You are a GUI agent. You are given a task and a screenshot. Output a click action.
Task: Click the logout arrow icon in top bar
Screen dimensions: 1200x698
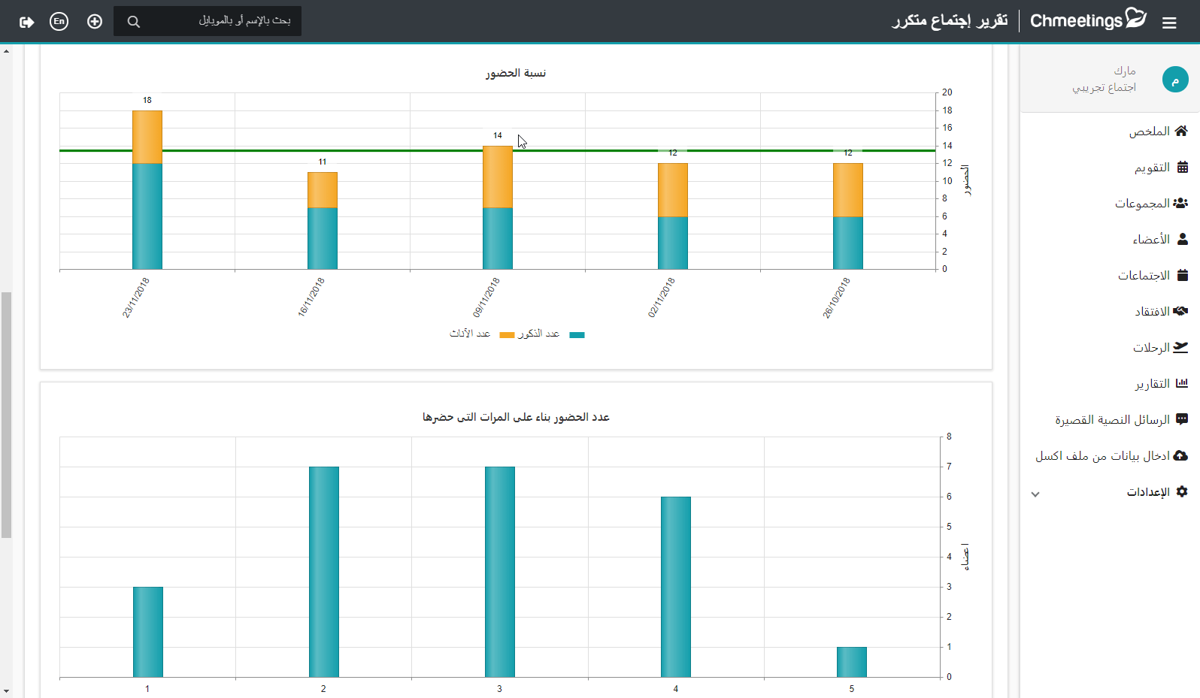pos(27,22)
